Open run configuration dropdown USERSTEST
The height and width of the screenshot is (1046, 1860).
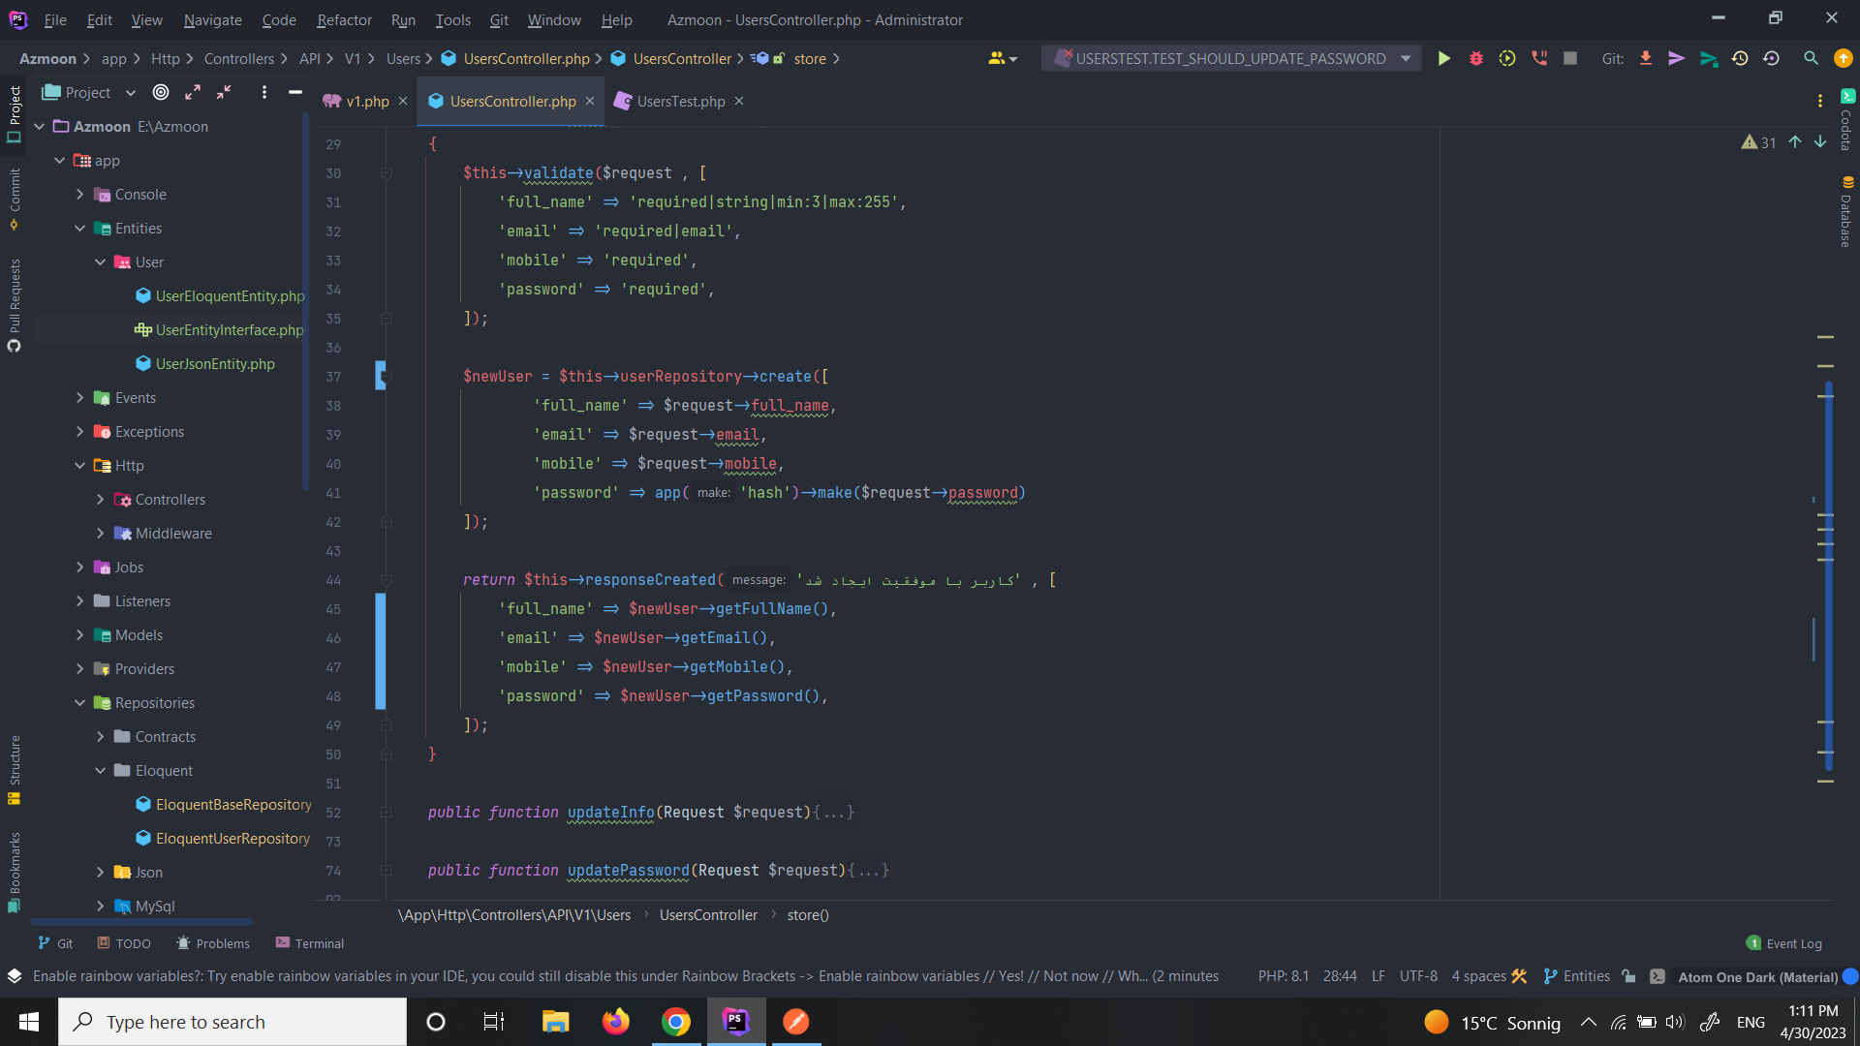(1231, 59)
